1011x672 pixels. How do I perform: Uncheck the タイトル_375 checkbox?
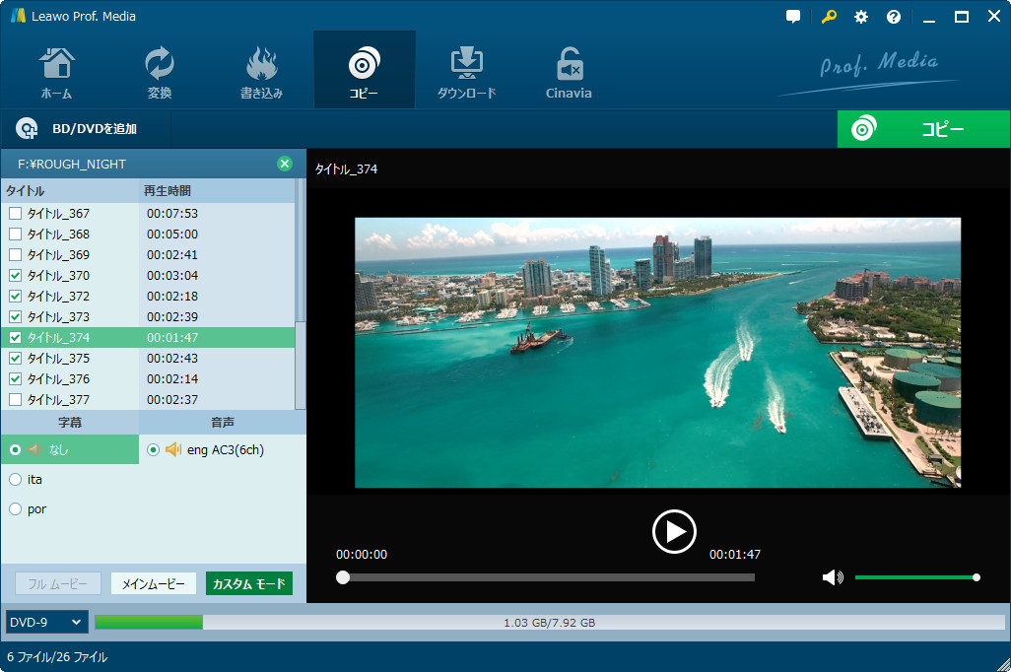[x=15, y=359]
